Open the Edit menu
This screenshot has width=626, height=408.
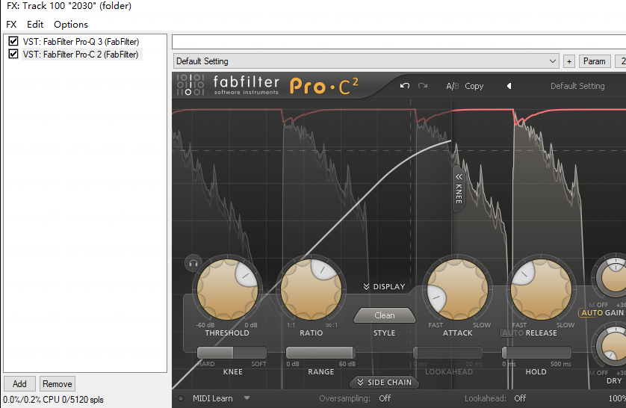tap(35, 25)
